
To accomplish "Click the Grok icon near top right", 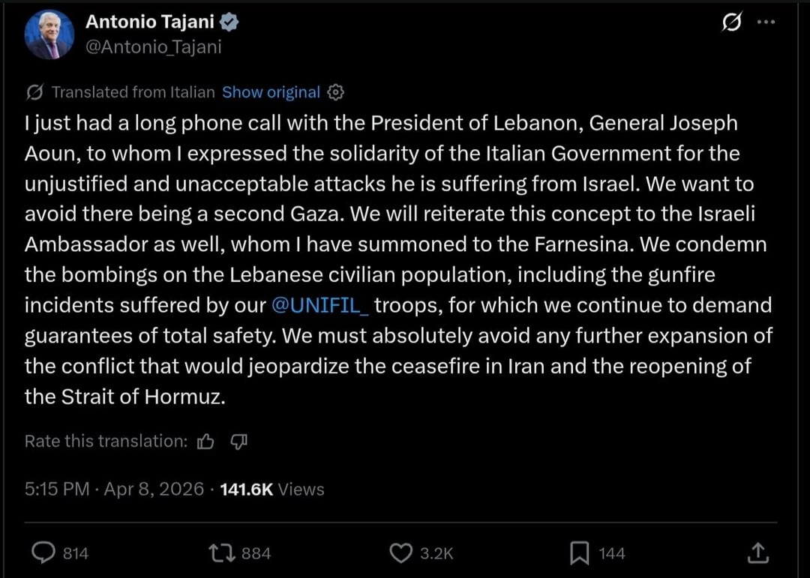I will coord(730,22).
